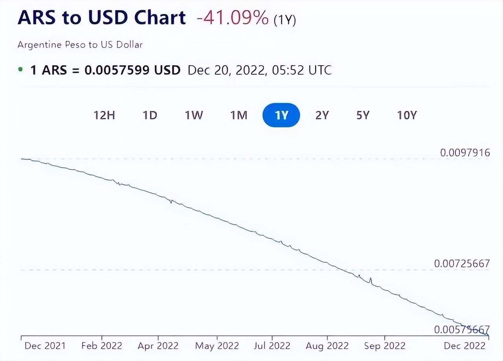
Task: Select the 1D time range
Action: tap(149, 115)
